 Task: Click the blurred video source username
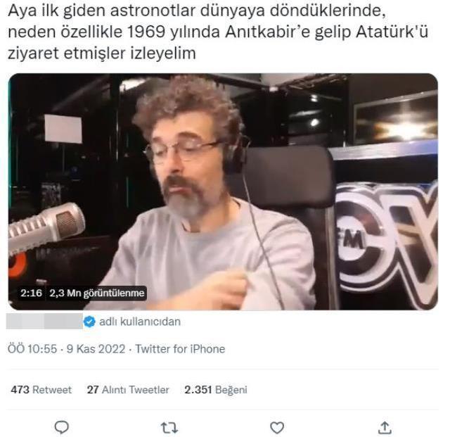coord(44,321)
